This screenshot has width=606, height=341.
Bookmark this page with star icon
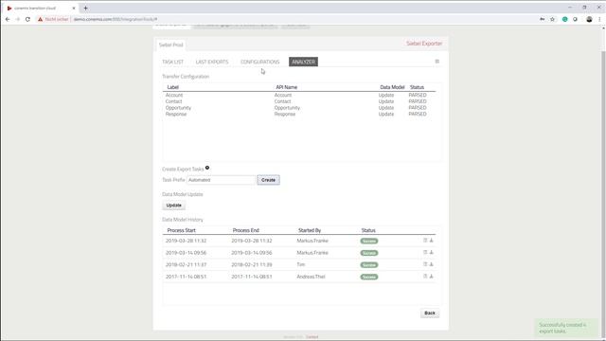(553, 19)
